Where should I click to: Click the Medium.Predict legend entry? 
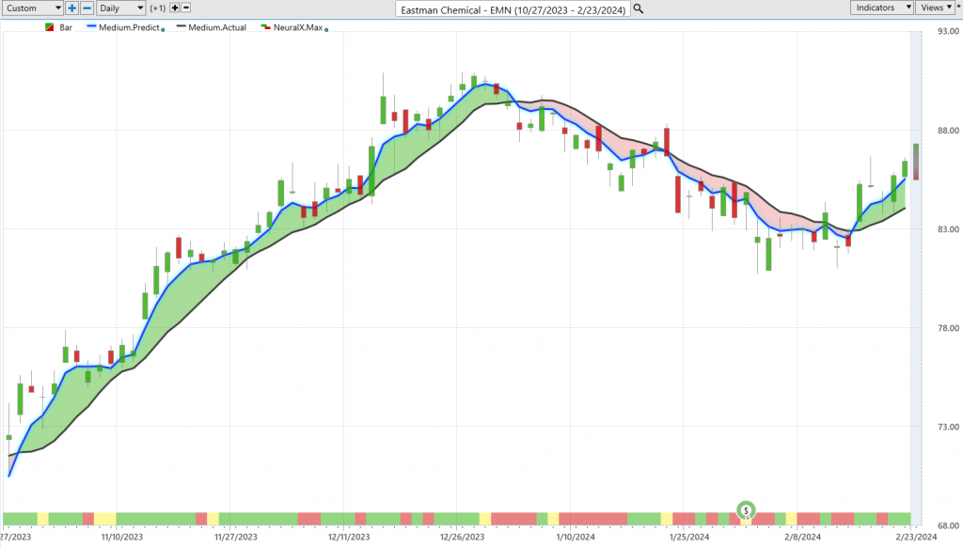129,27
